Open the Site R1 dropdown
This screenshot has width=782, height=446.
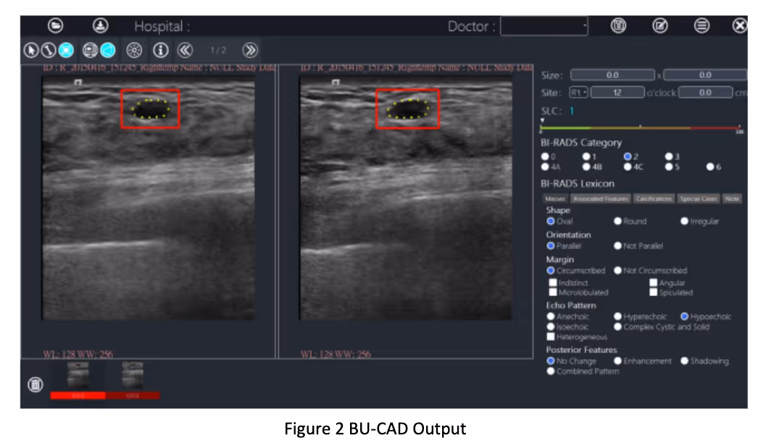click(578, 93)
